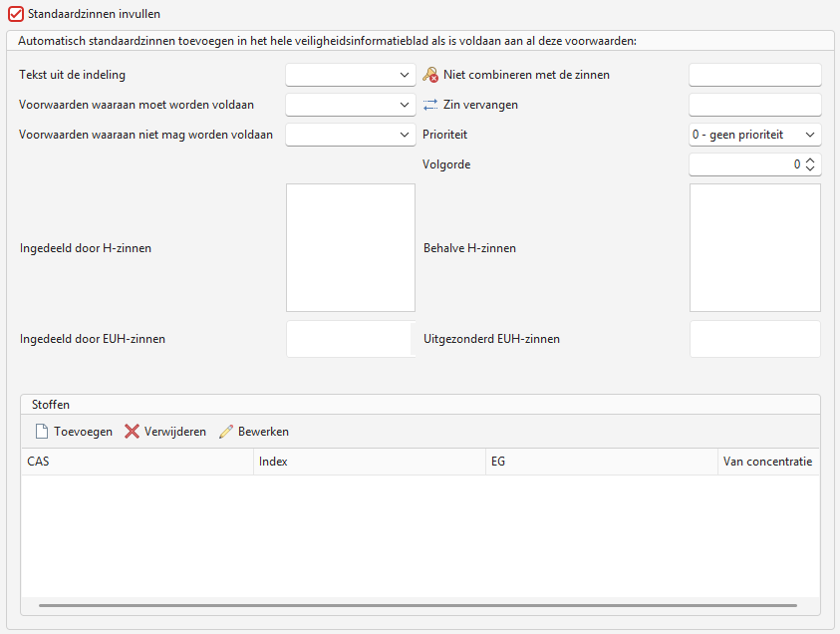Click the Ingedeeld door EUH-zinnen field
The height and width of the screenshot is (634, 840).
[x=351, y=339]
